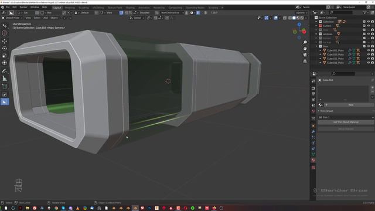Image resolution: width=375 pixels, height=211 pixels.
Task: Open the Object Data green triangle tab
Action: click(313, 154)
